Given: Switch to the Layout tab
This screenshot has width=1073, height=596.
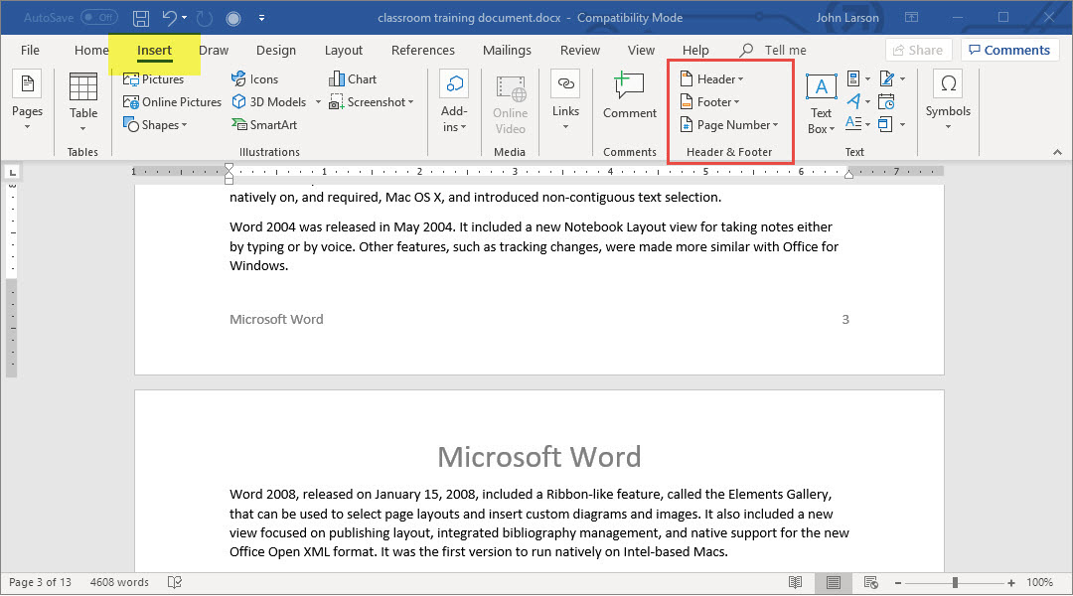Looking at the screenshot, I should [x=344, y=51].
